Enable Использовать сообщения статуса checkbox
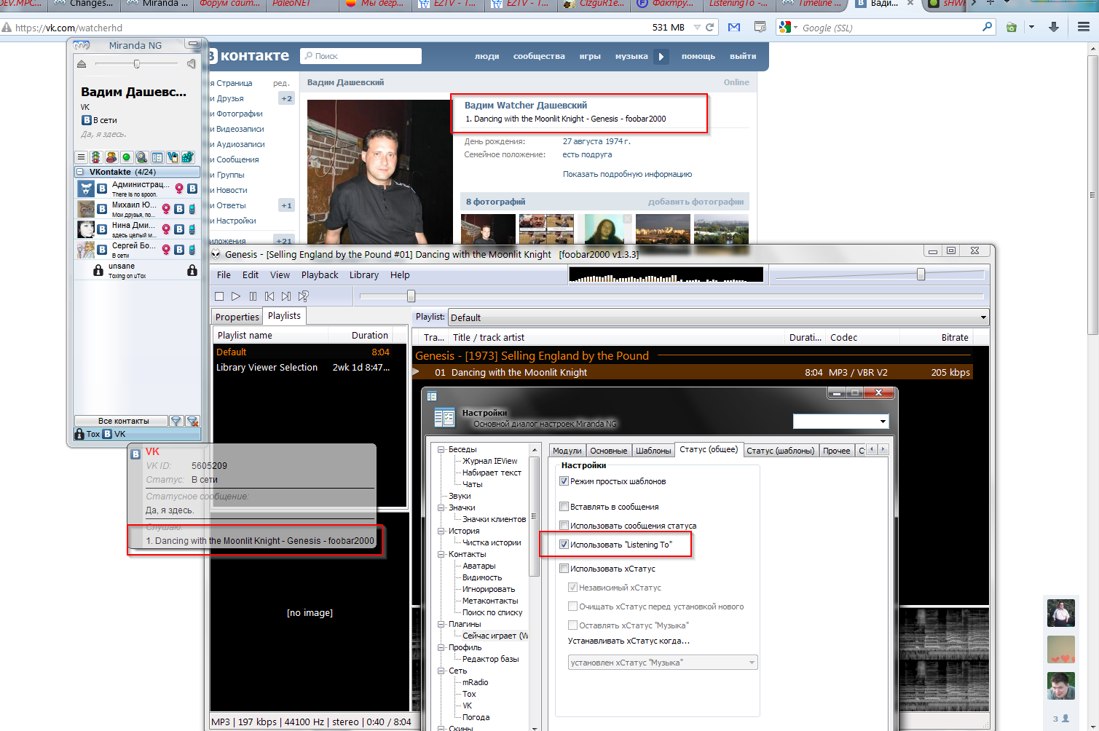Image resolution: width=1099 pixels, height=731 pixels. coord(564,526)
